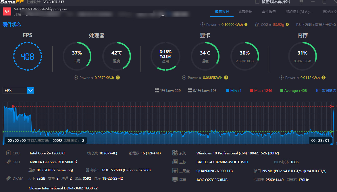This screenshot has width=337, height=192.
Task: Toggle red Max series swatch
Action: pyautogui.click(x=251, y=90)
